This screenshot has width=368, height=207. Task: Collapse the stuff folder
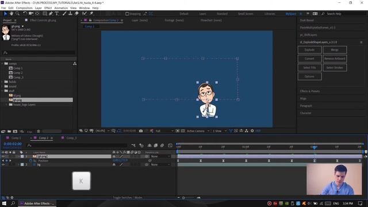(2, 91)
